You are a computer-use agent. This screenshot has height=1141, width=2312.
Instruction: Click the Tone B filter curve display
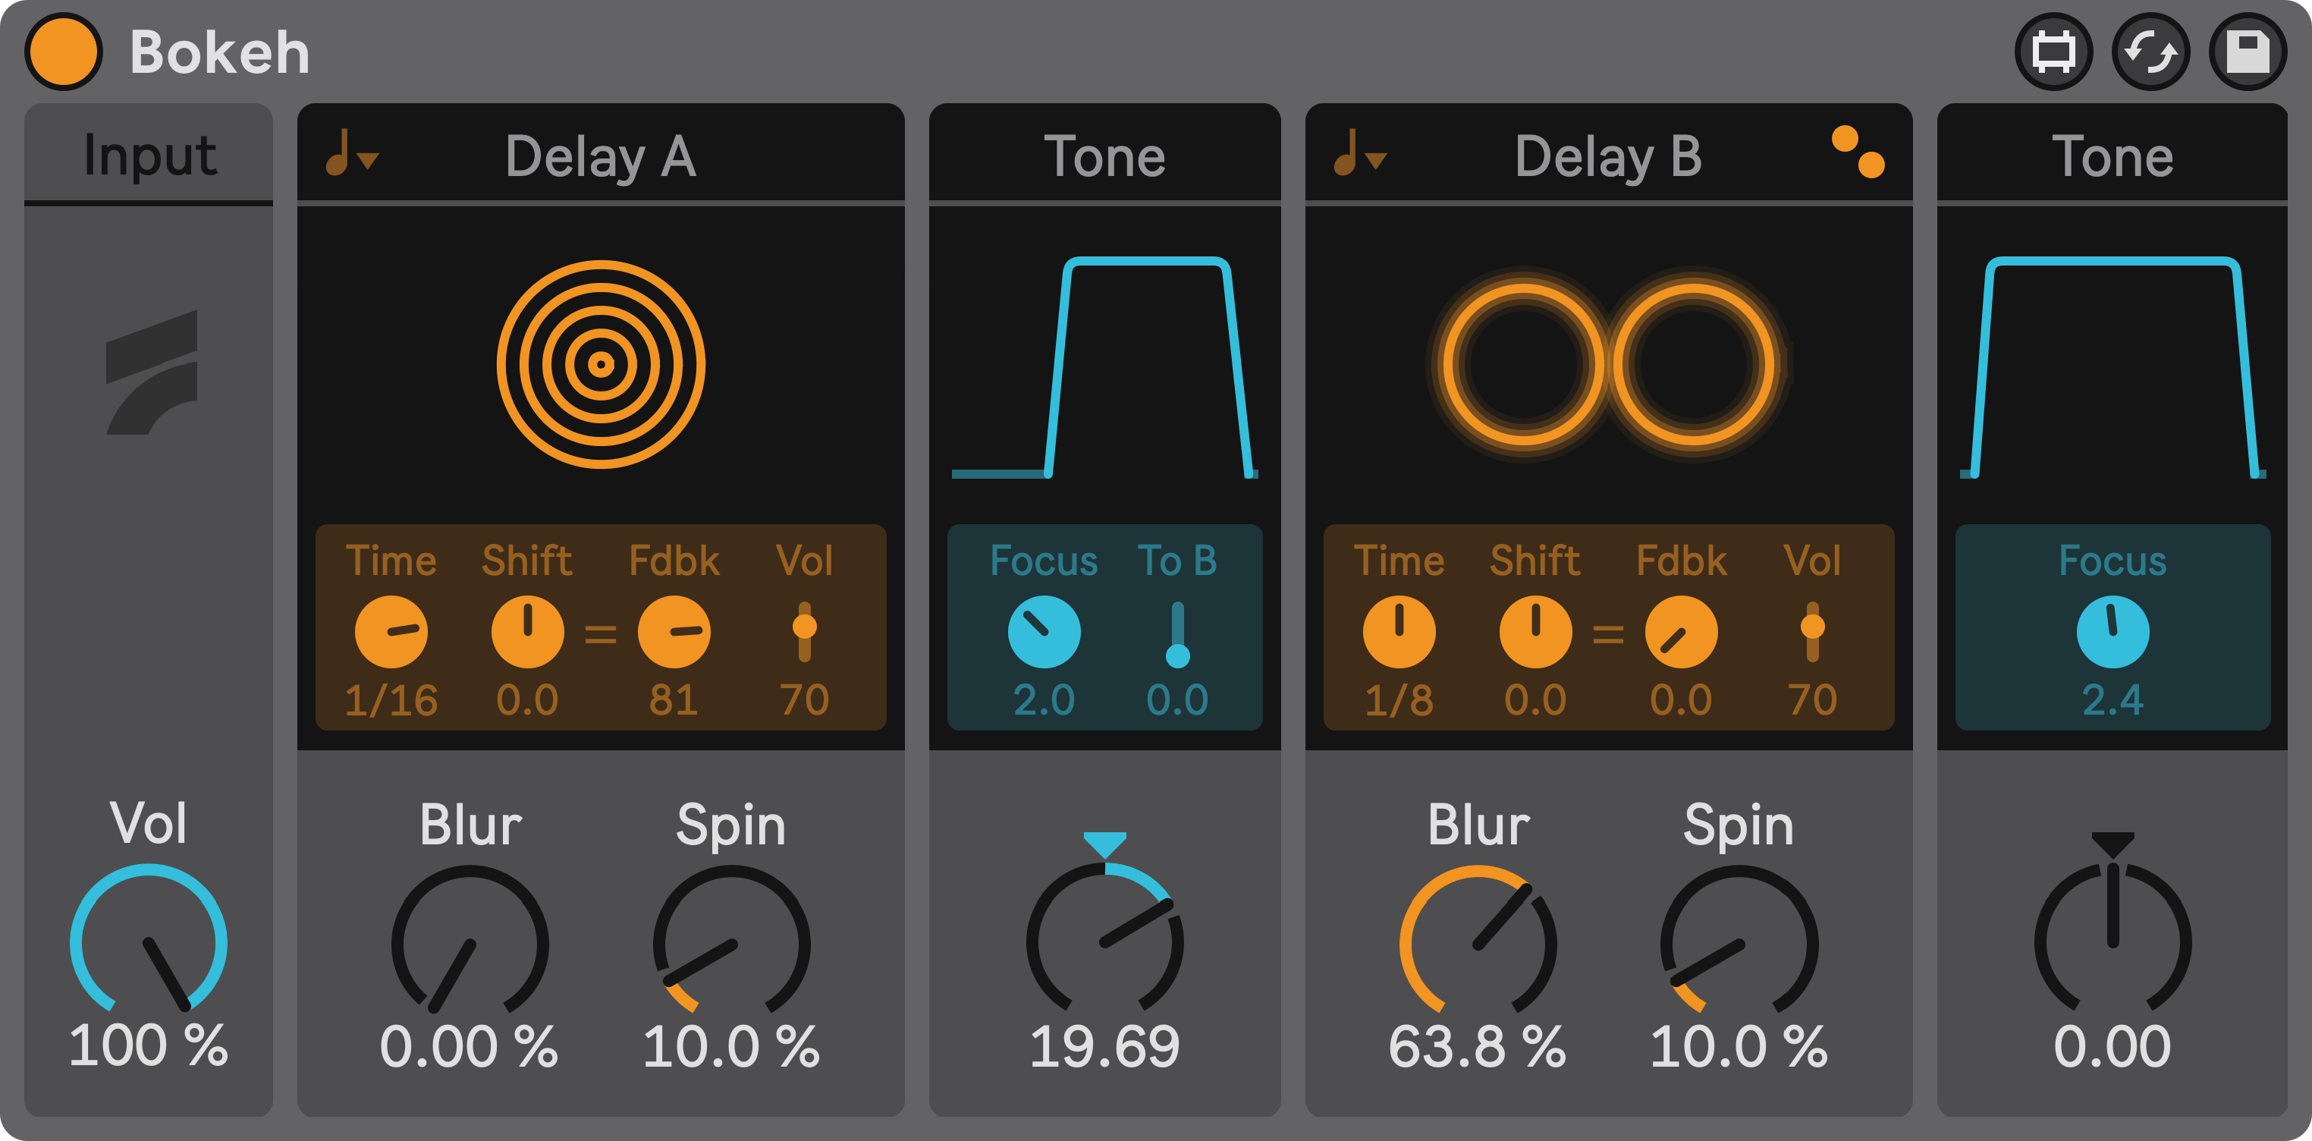(2113, 366)
